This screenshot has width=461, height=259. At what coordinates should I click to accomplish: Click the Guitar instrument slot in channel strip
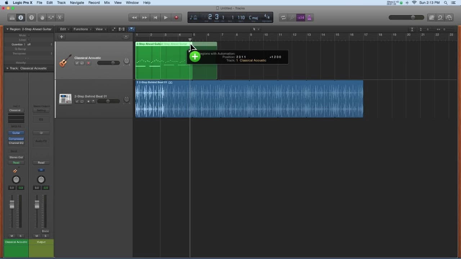click(x=16, y=133)
